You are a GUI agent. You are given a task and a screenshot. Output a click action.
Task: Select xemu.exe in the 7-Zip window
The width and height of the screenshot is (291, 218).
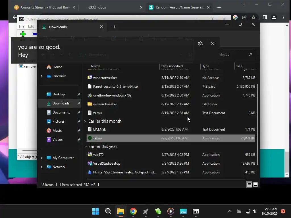point(28,66)
